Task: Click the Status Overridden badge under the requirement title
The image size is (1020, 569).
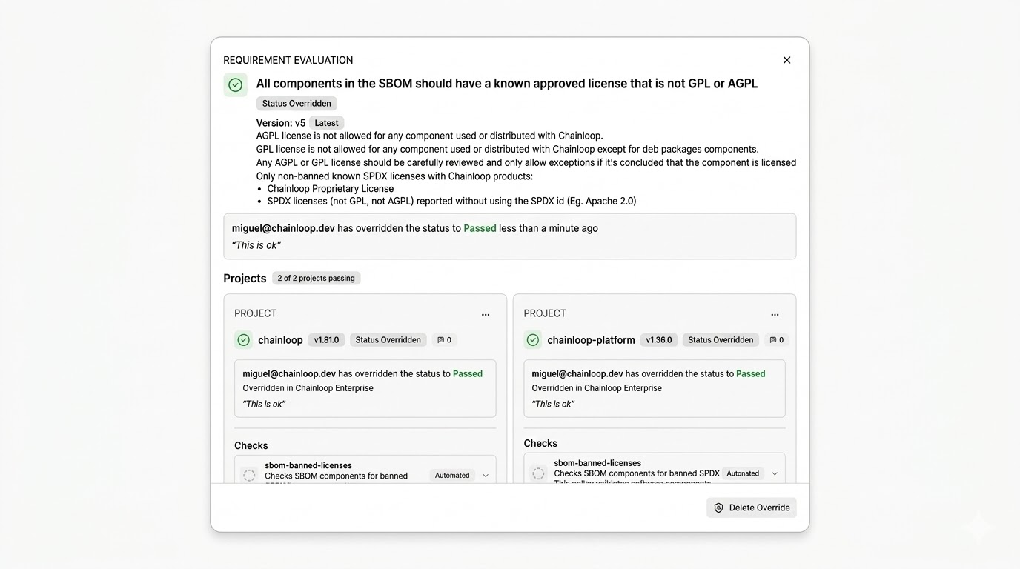Action: pos(297,103)
